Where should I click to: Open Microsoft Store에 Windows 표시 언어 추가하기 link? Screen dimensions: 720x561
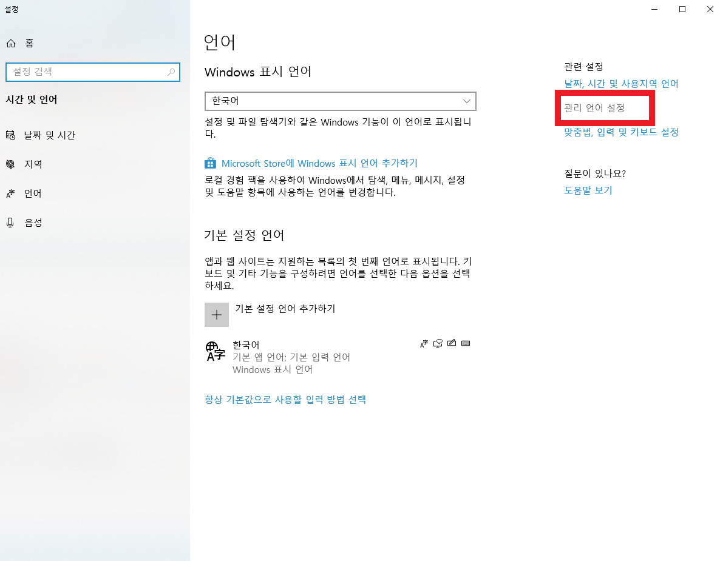(319, 163)
